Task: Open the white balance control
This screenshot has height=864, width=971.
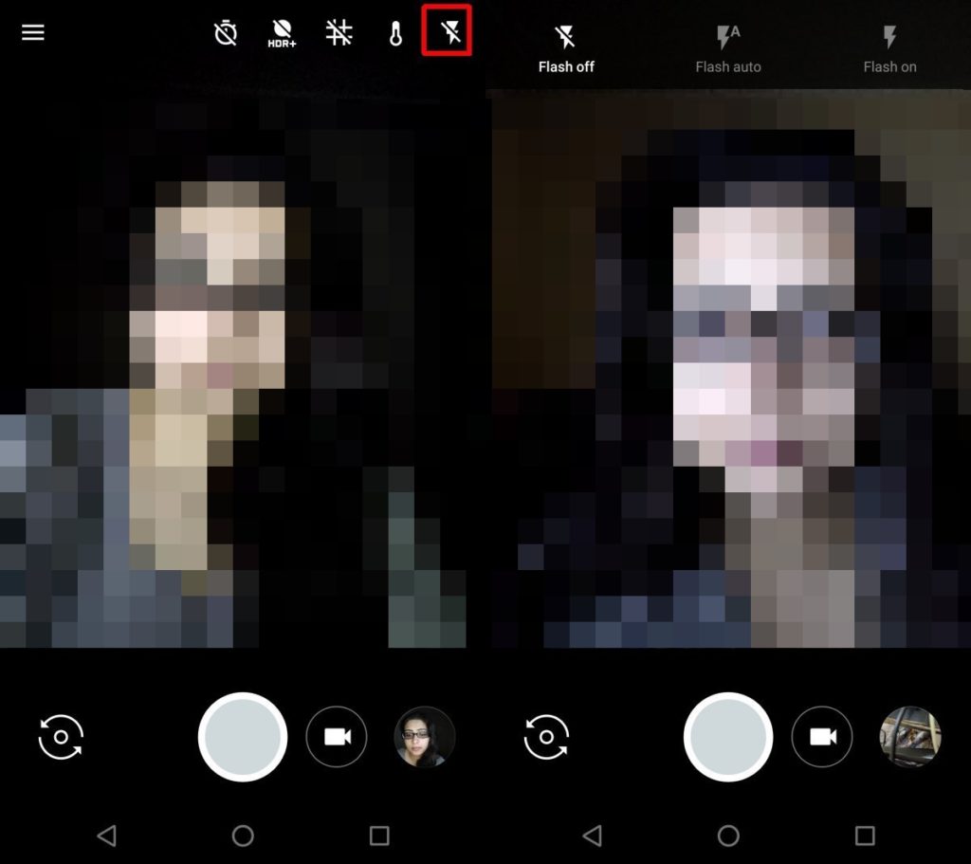Action: (339, 33)
